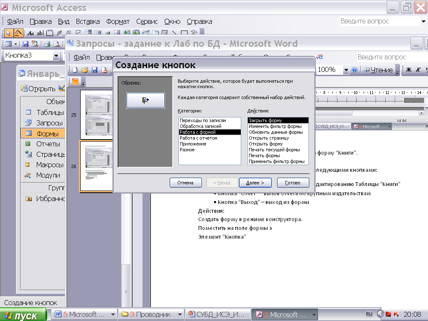Viewport: 428px width, 321px height.
Task: Click the Access File Search icon
Action: tap(35, 44)
